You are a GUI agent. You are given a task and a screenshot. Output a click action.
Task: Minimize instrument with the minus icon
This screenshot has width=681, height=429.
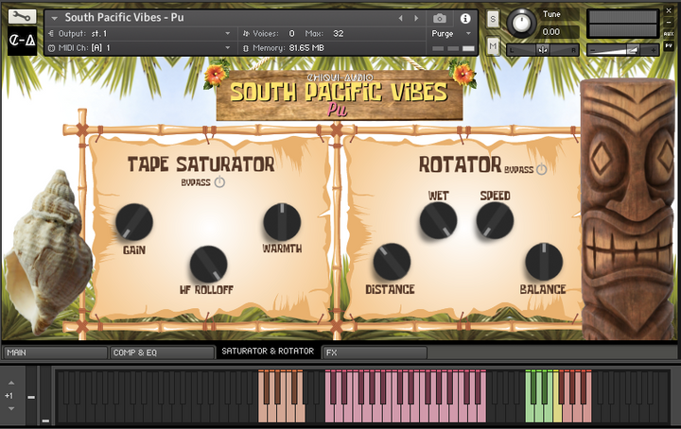(x=669, y=22)
